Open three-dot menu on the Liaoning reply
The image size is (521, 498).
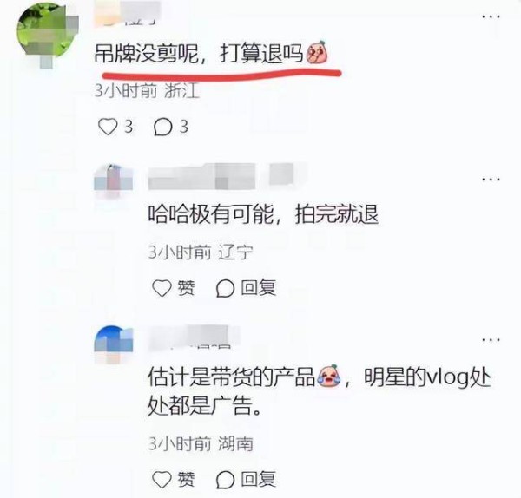click(491, 180)
